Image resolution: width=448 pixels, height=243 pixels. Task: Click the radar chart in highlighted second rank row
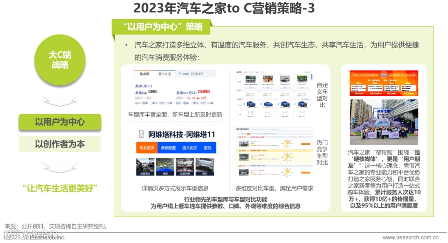click(287, 156)
